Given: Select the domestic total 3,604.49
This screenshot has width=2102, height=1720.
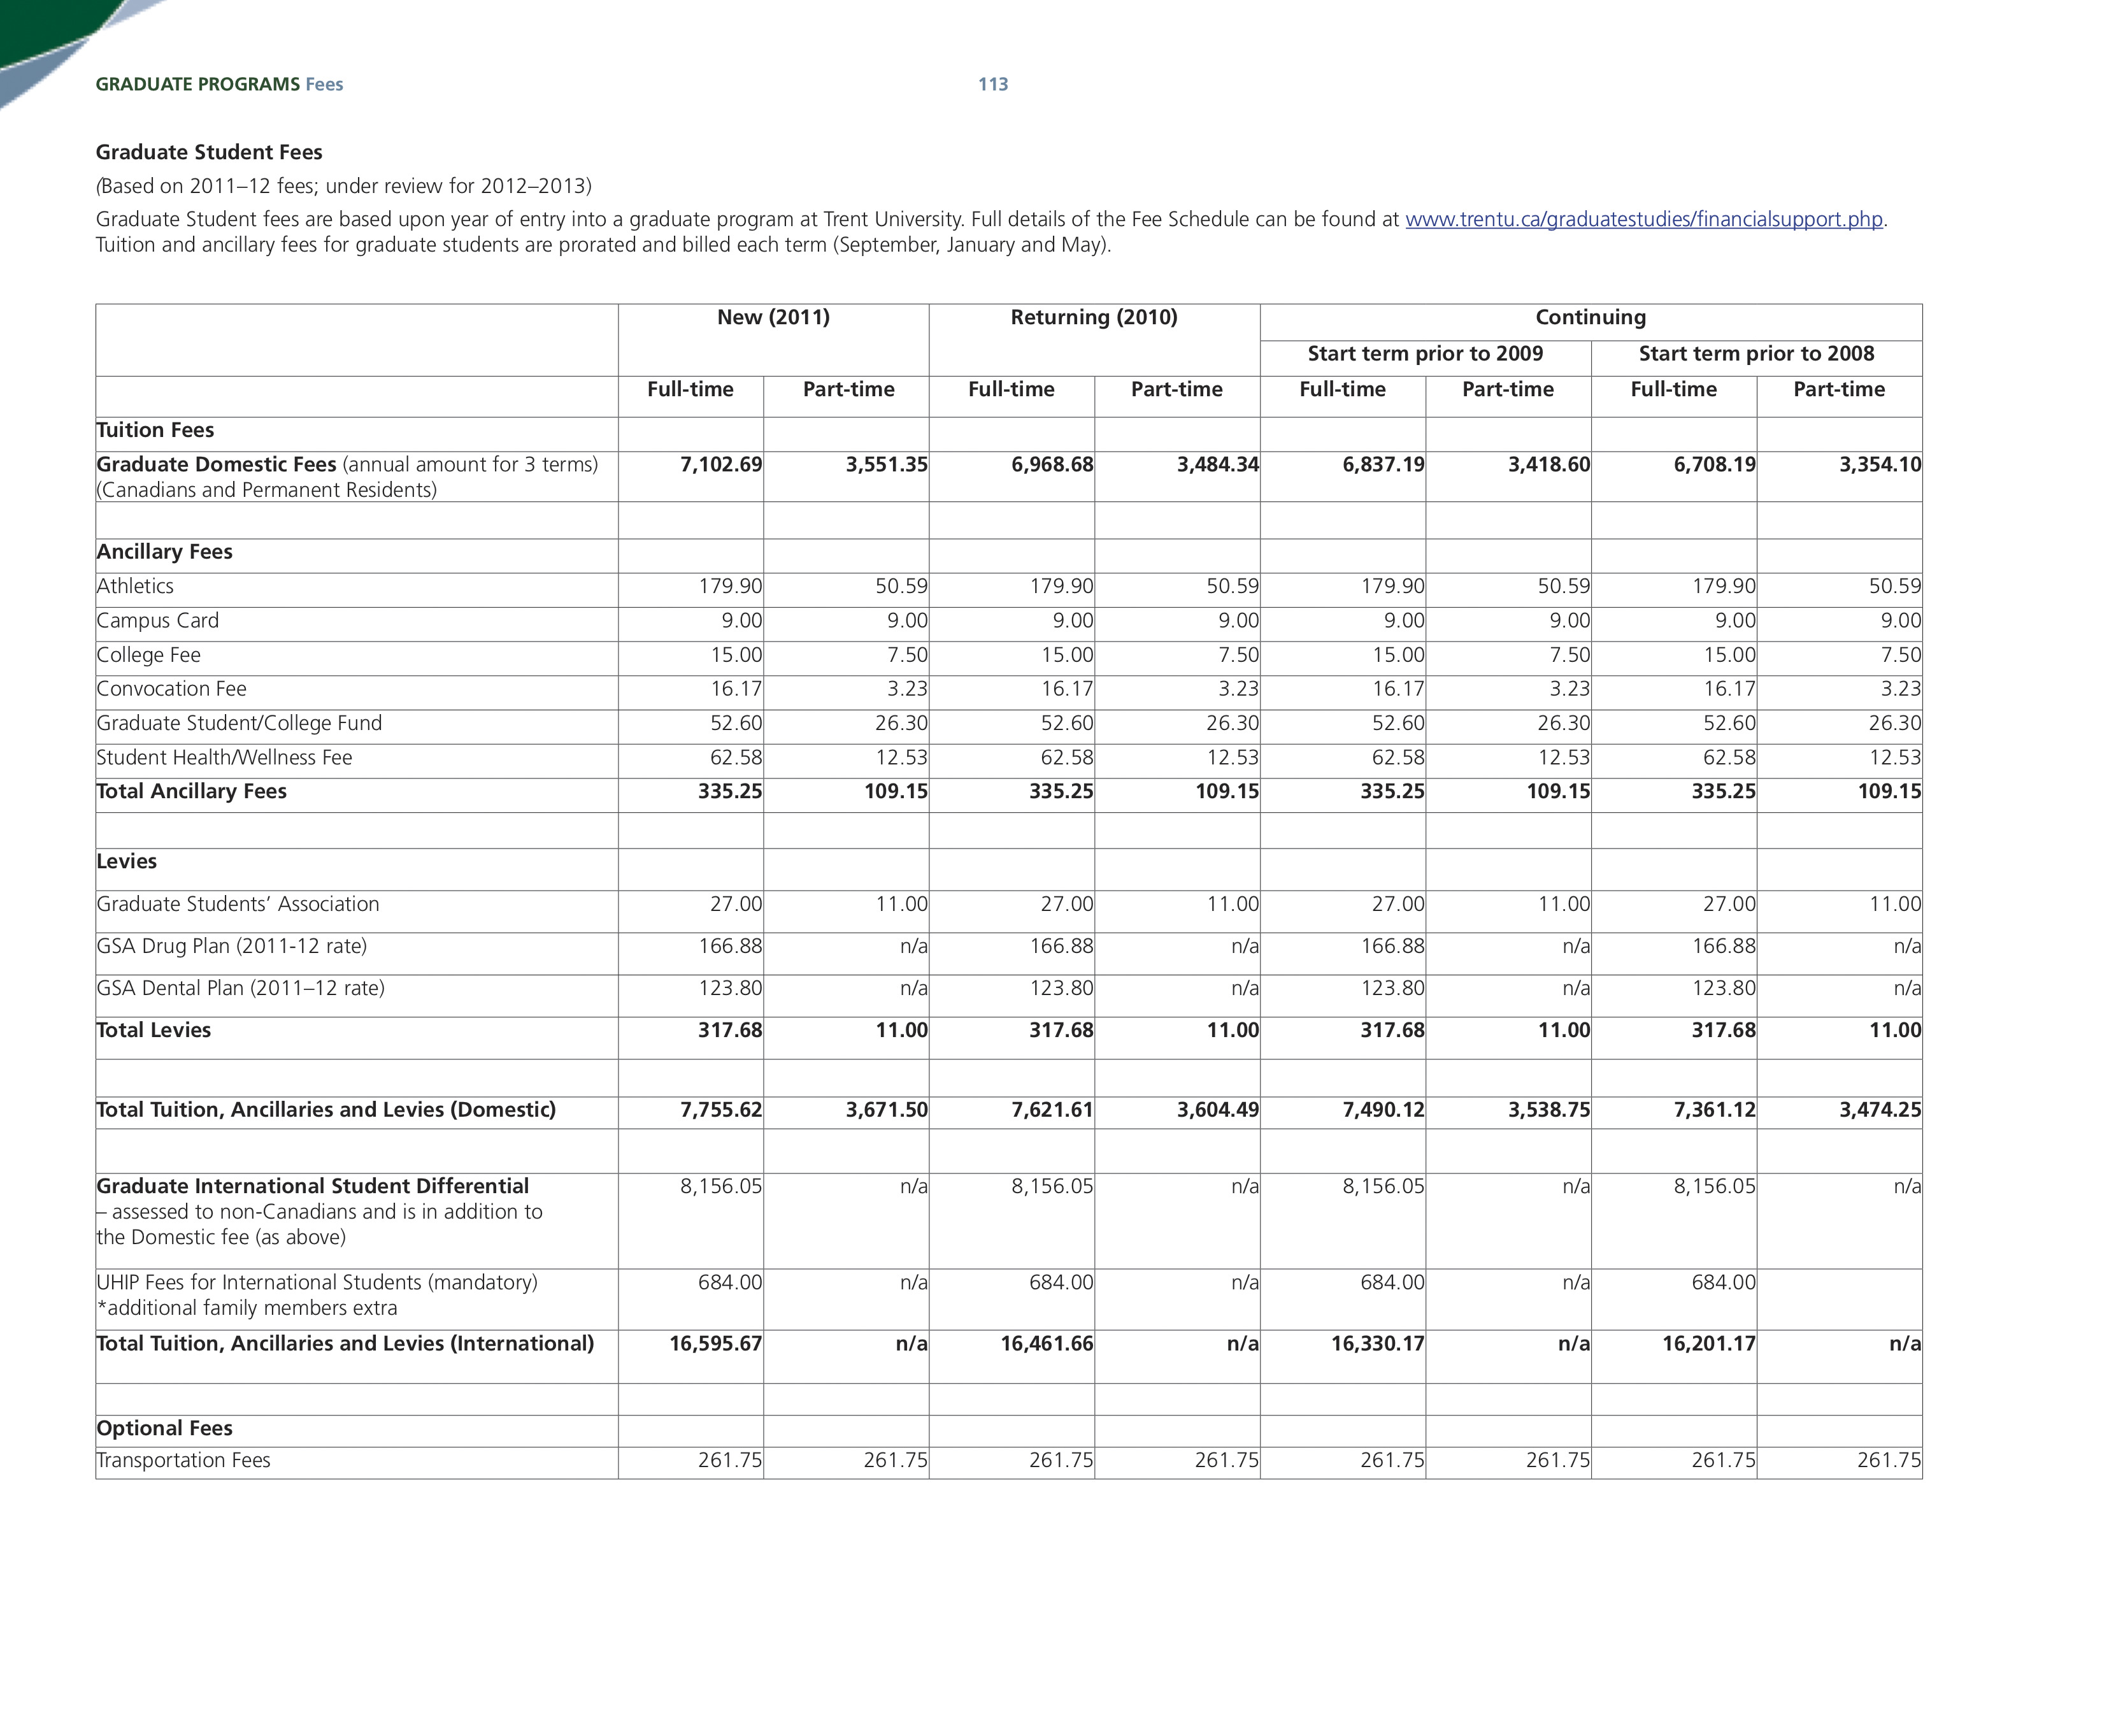Looking at the screenshot, I should (x=1217, y=1110).
